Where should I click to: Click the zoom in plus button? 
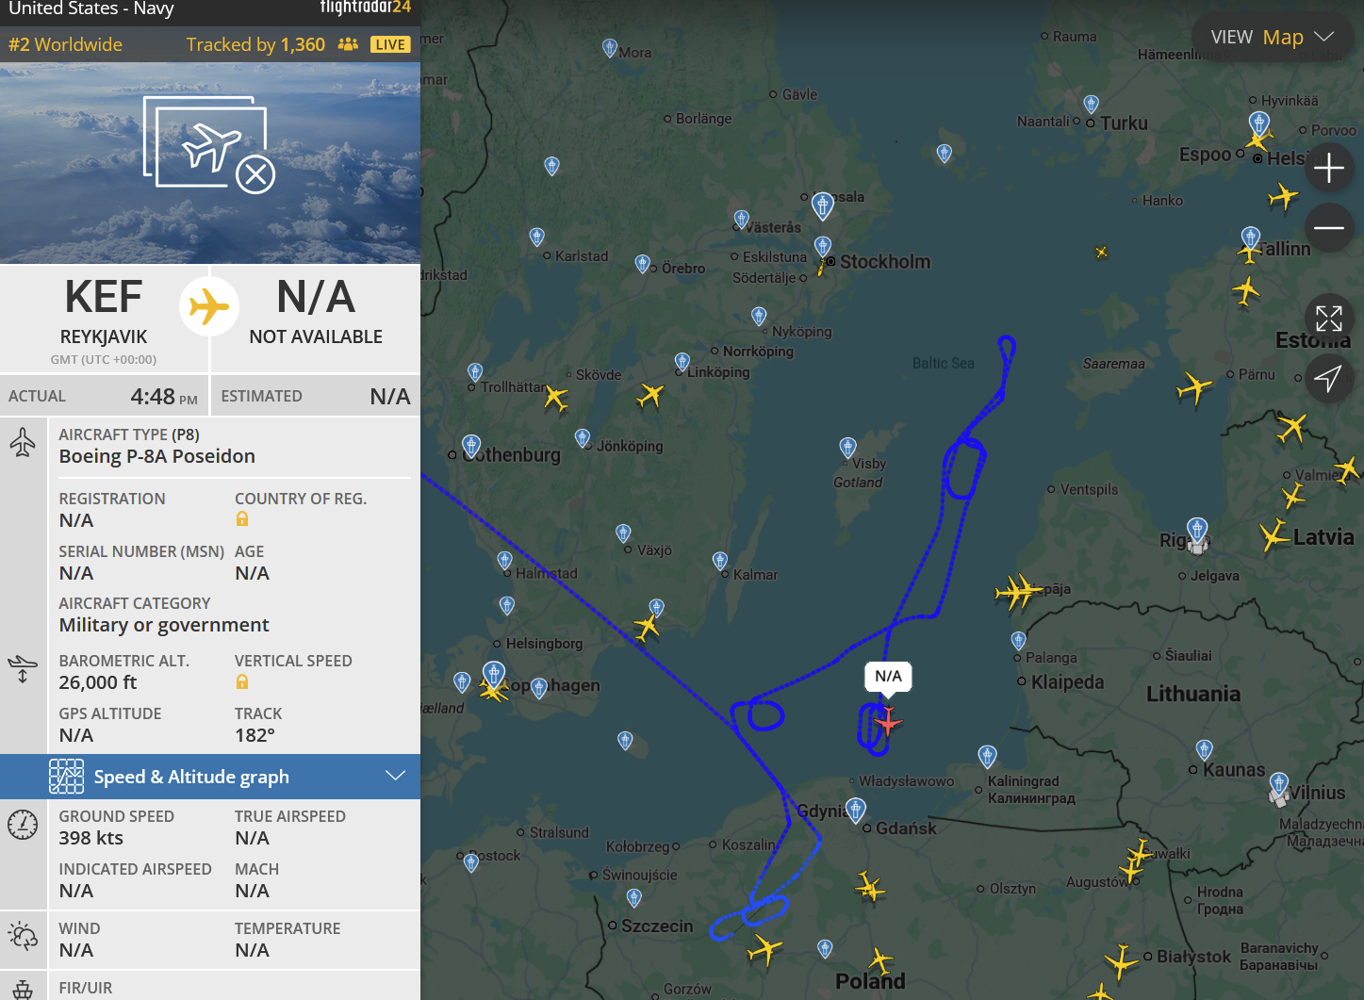pyautogui.click(x=1328, y=169)
